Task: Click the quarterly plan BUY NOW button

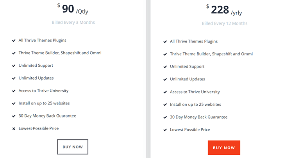Action: pos(73,147)
